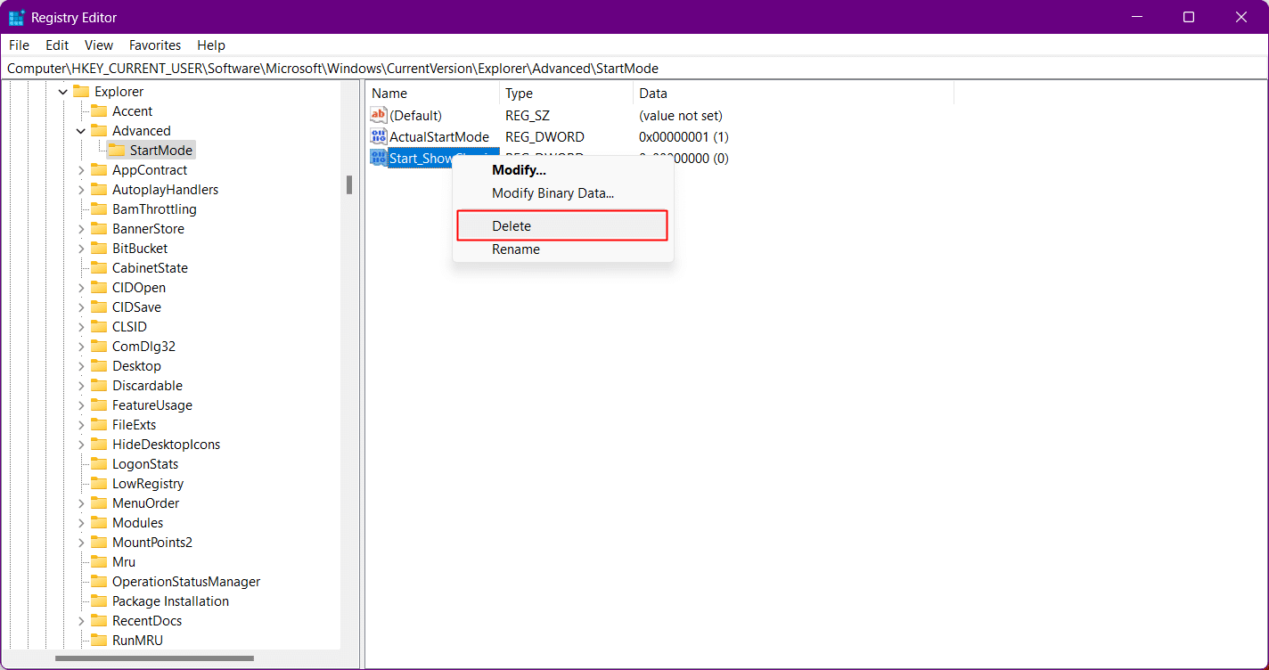Click the AppContract folder icon
Screen dimensions: 1269x670
(99, 170)
